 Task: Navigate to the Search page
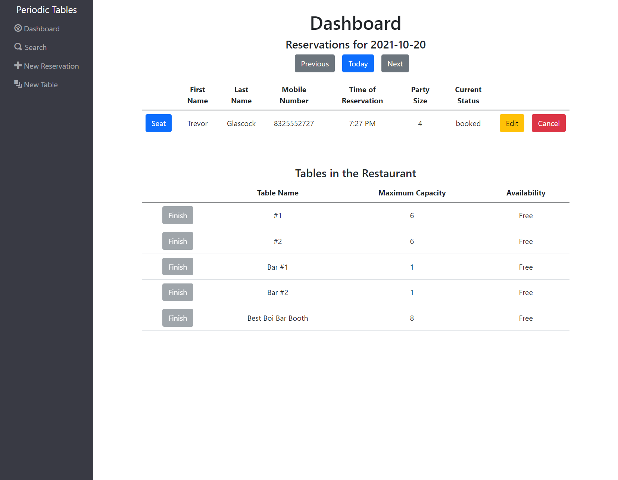coord(35,47)
